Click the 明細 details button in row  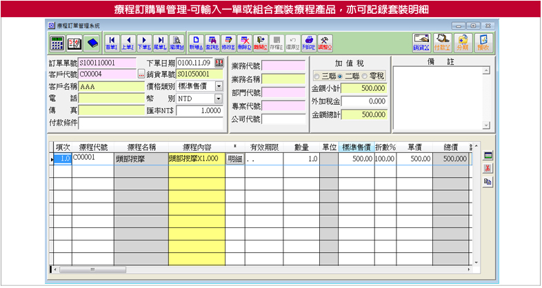234,158
